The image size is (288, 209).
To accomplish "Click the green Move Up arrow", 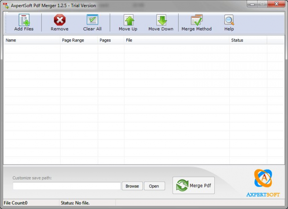I will coord(129,20).
